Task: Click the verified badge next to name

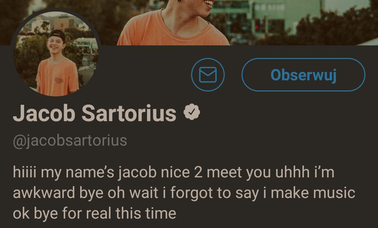Action: 192,112
